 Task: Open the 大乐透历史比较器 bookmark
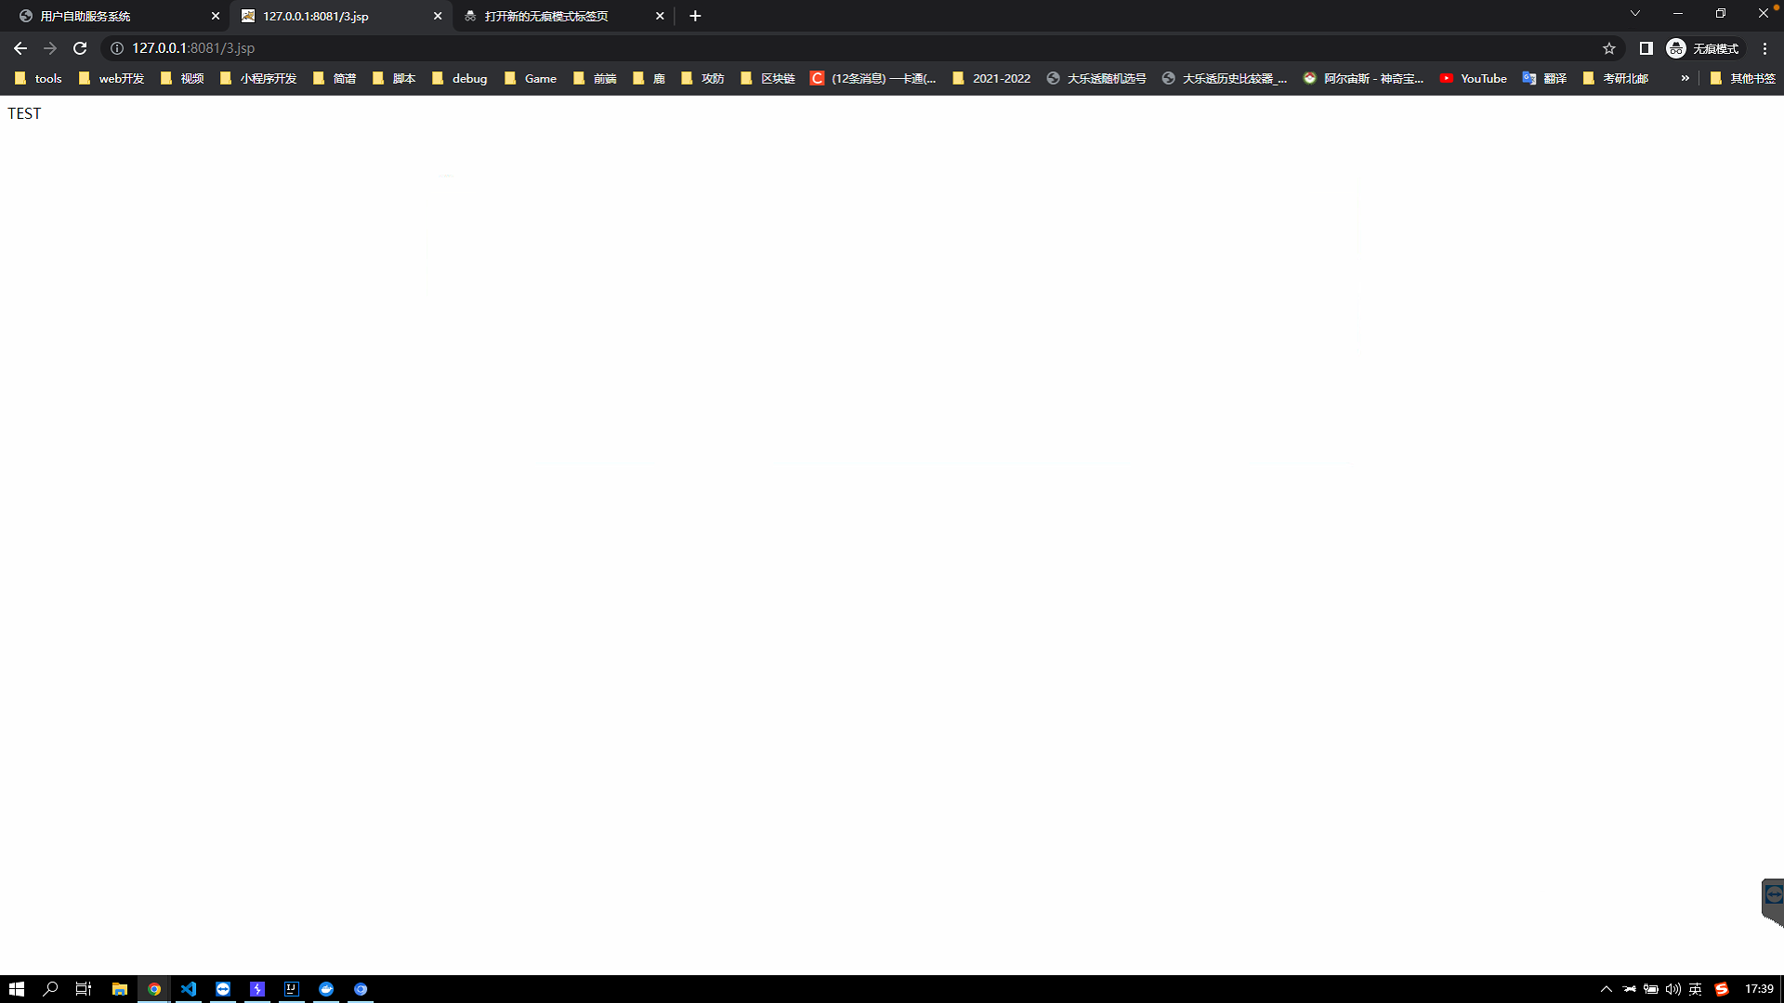coord(1225,79)
